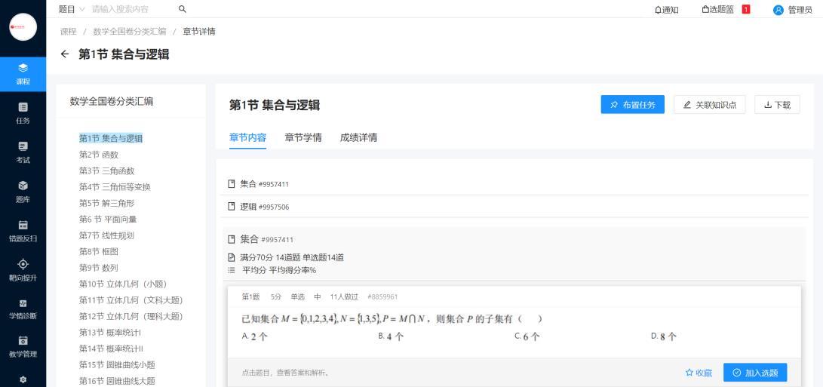Click the question text about 集合 M and N

click(x=392, y=319)
